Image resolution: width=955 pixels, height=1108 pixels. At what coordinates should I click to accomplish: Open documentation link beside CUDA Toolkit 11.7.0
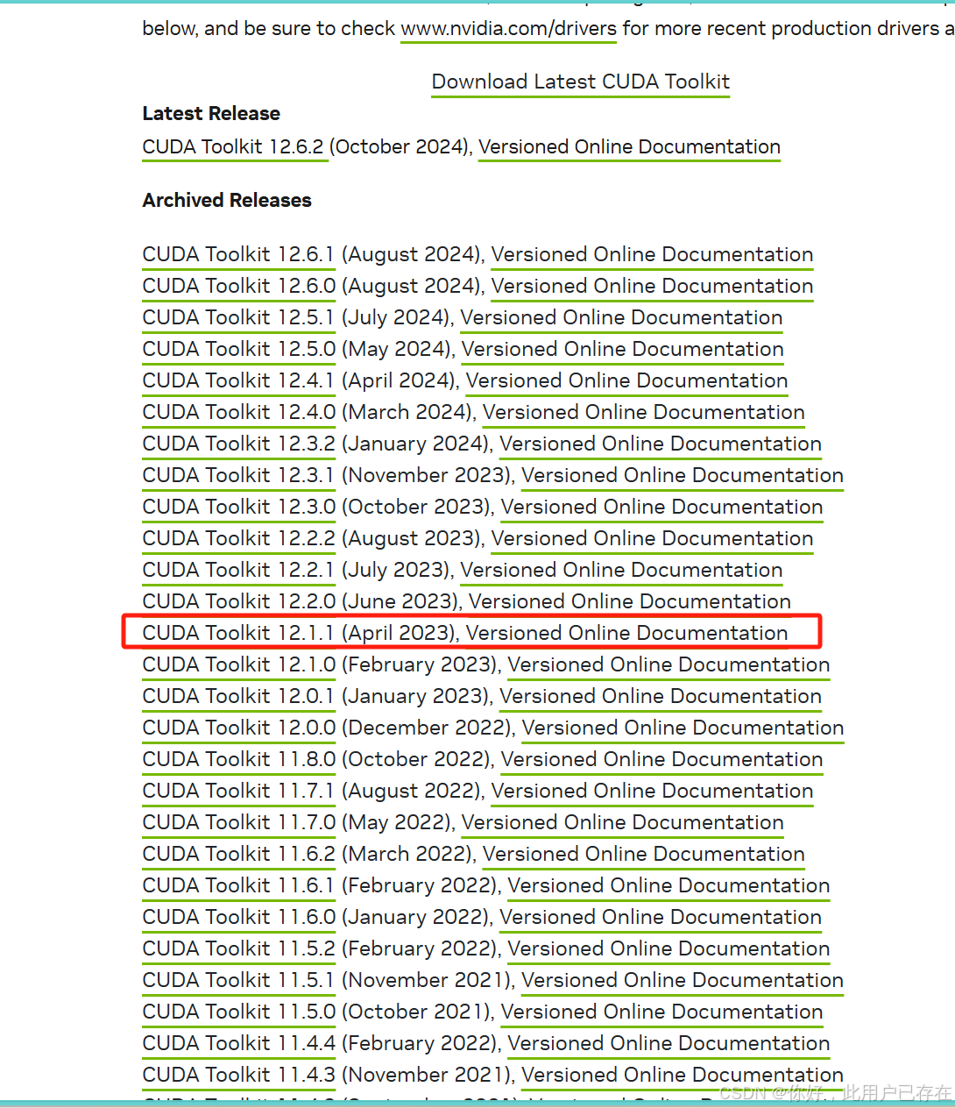click(x=623, y=822)
